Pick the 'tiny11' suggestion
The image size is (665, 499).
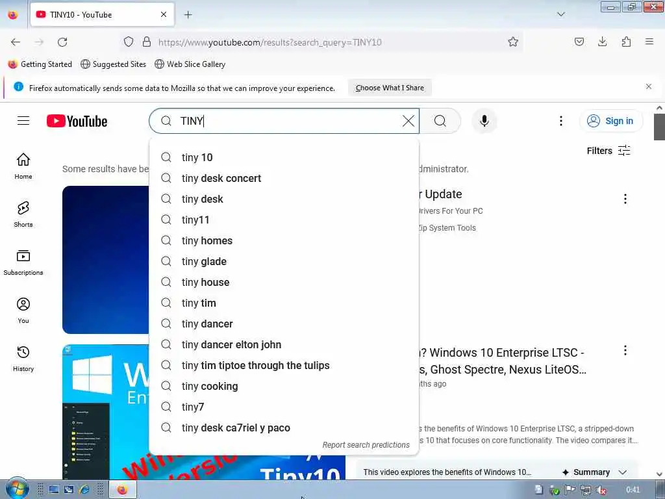(284, 220)
